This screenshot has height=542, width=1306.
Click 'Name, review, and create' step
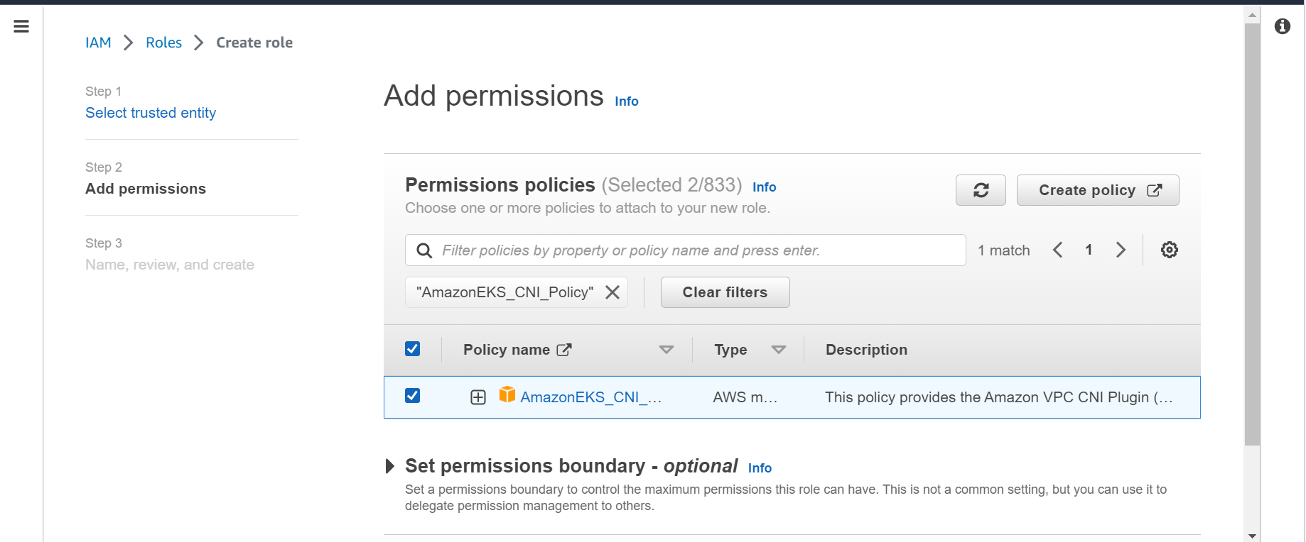[170, 265]
